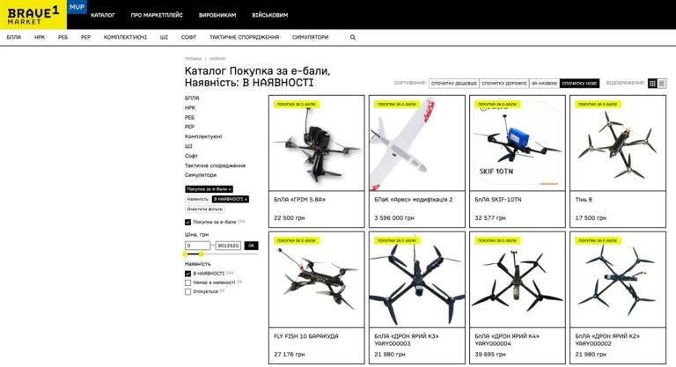
Task: Open БпАК «Арес» модифікація 2 image
Action: pyautogui.click(x=417, y=143)
